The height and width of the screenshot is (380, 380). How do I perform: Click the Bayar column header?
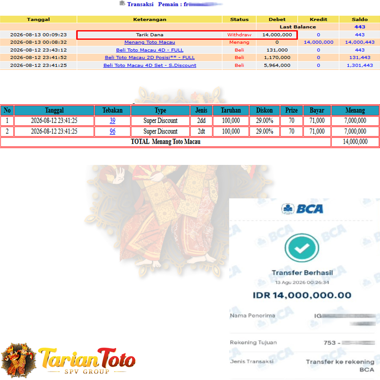(x=317, y=110)
